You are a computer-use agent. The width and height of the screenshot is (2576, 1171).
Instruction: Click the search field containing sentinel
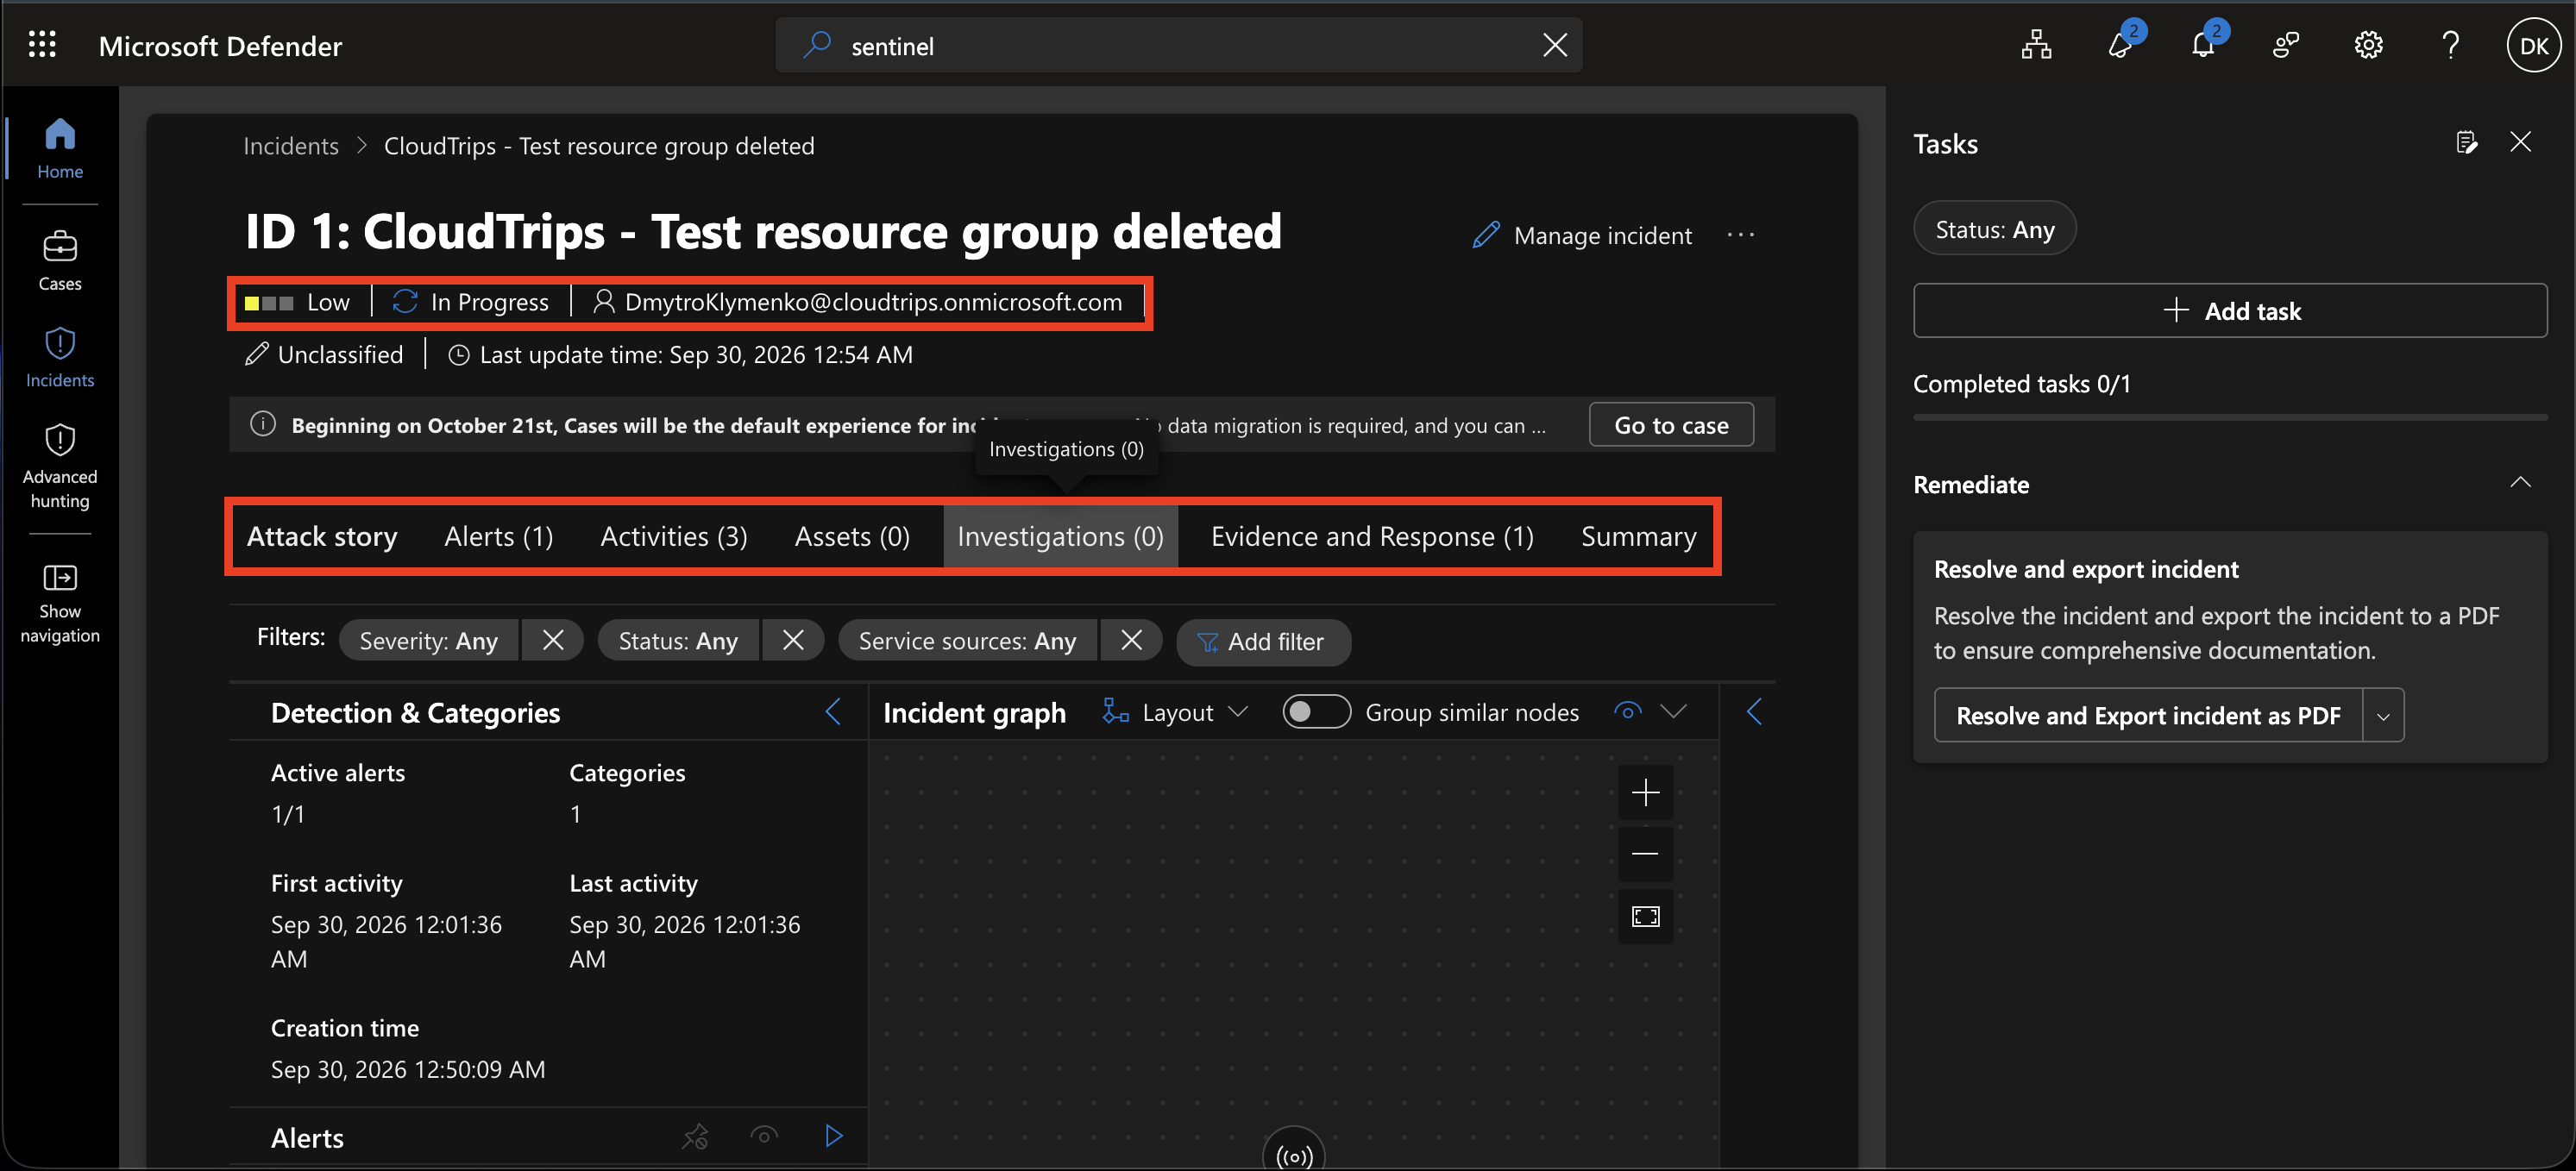(1180, 45)
